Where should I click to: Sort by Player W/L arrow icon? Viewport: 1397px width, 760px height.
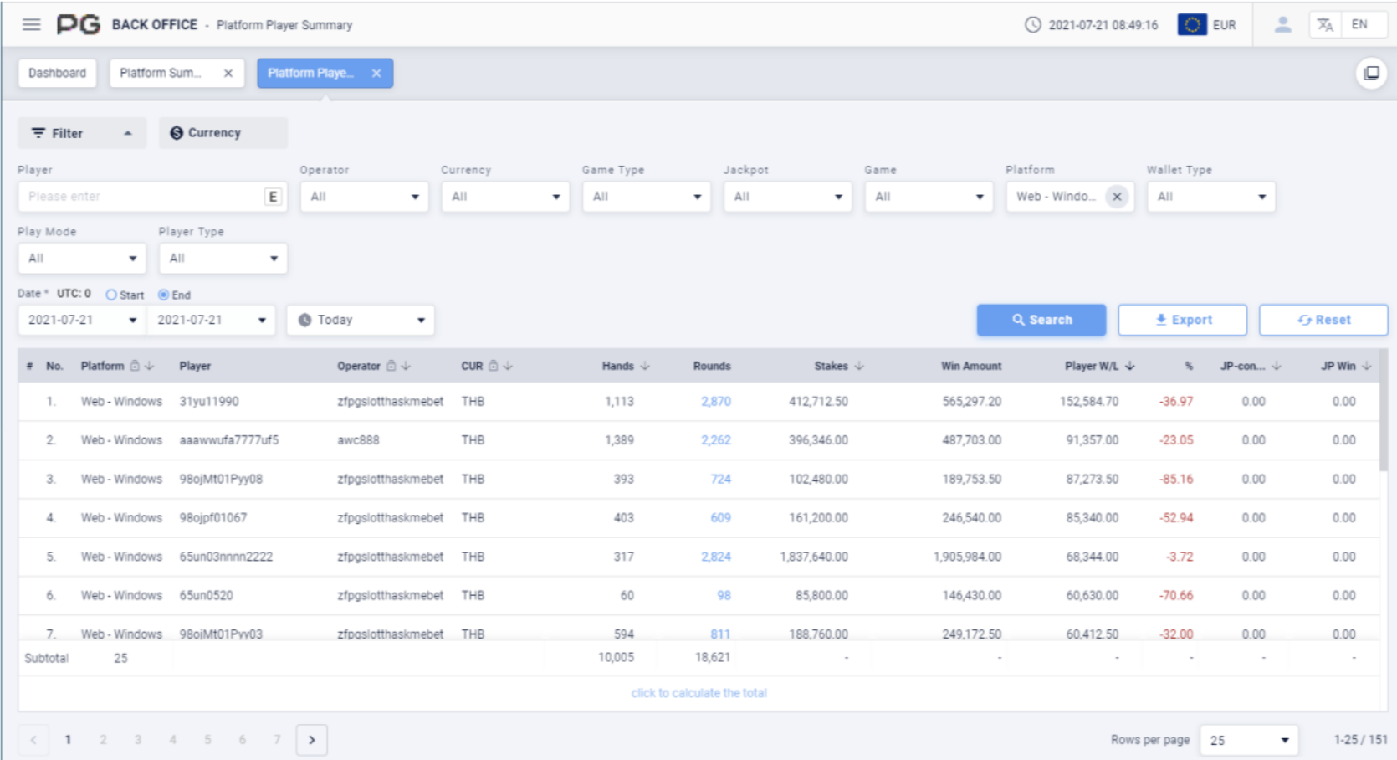coord(1130,366)
